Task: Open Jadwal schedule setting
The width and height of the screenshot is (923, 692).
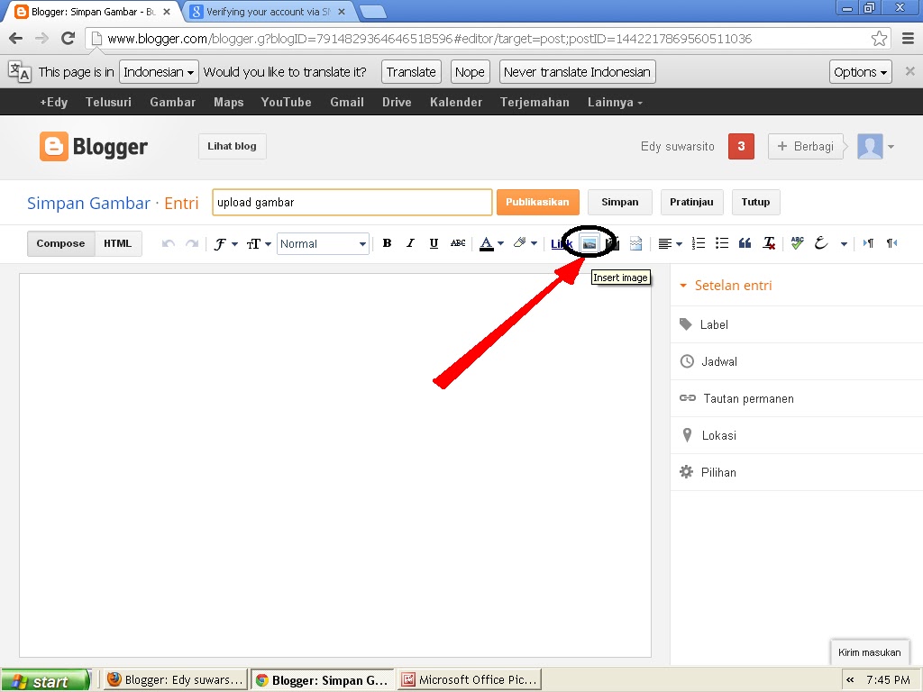Action: pyautogui.click(x=797, y=361)
